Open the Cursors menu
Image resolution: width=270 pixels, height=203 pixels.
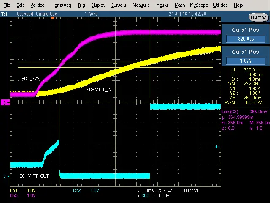click(118, 5)
